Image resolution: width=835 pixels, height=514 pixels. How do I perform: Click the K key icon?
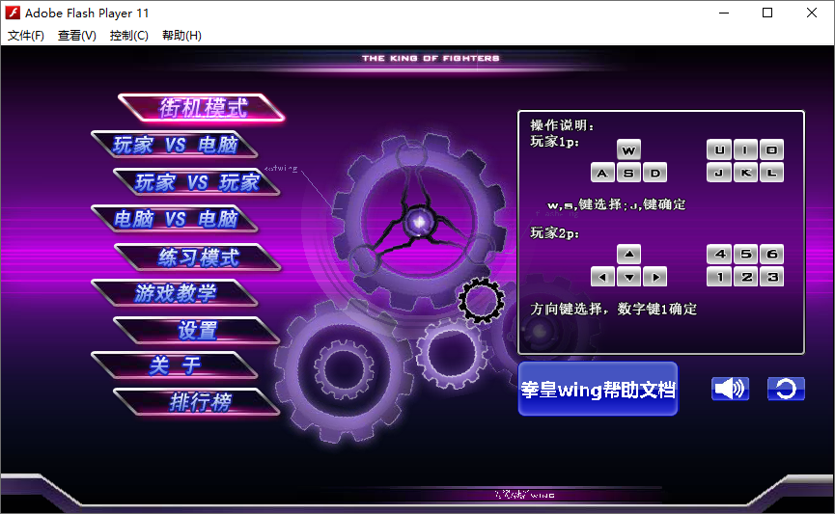(745, 173)
